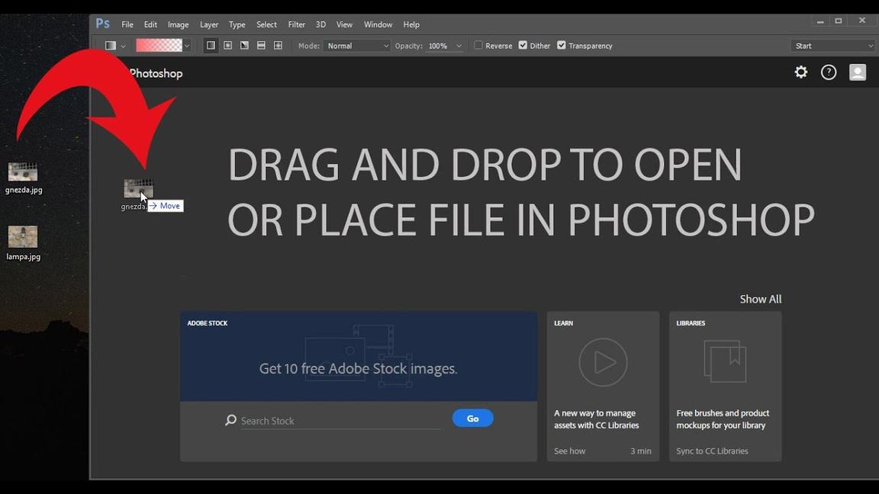Enable the Reverse checkbox
This screenshot has height=494, width=879.
click(x=478, y=46)
